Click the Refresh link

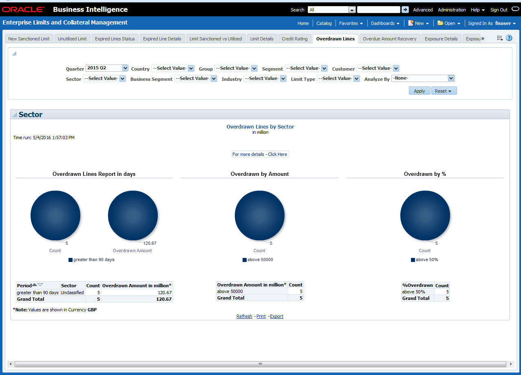pos(244,316)
